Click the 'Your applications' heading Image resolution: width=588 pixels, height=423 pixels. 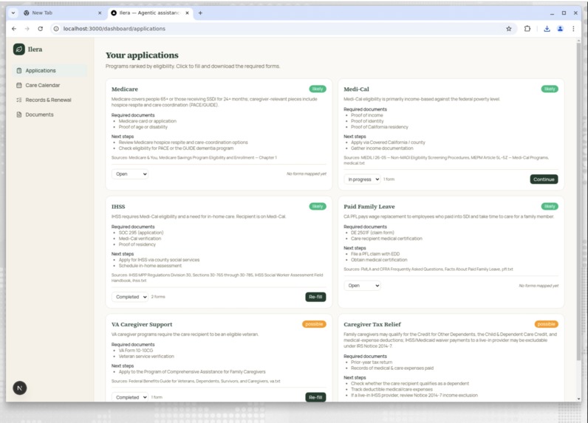coord(142,55)
